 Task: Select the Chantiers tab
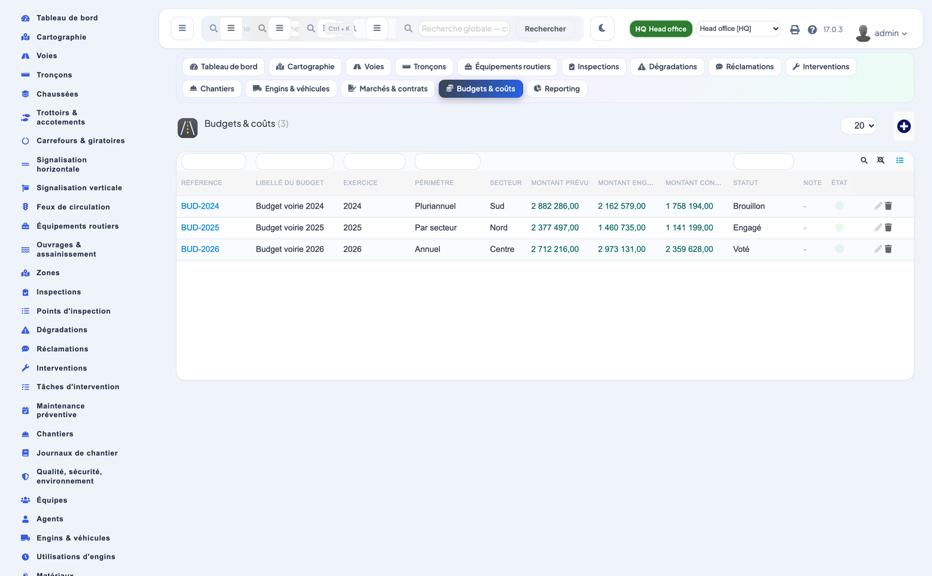pos(212,88)
